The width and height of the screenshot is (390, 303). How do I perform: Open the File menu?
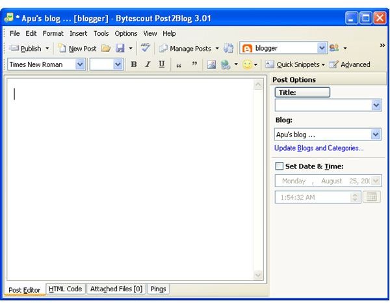point(15,33)
